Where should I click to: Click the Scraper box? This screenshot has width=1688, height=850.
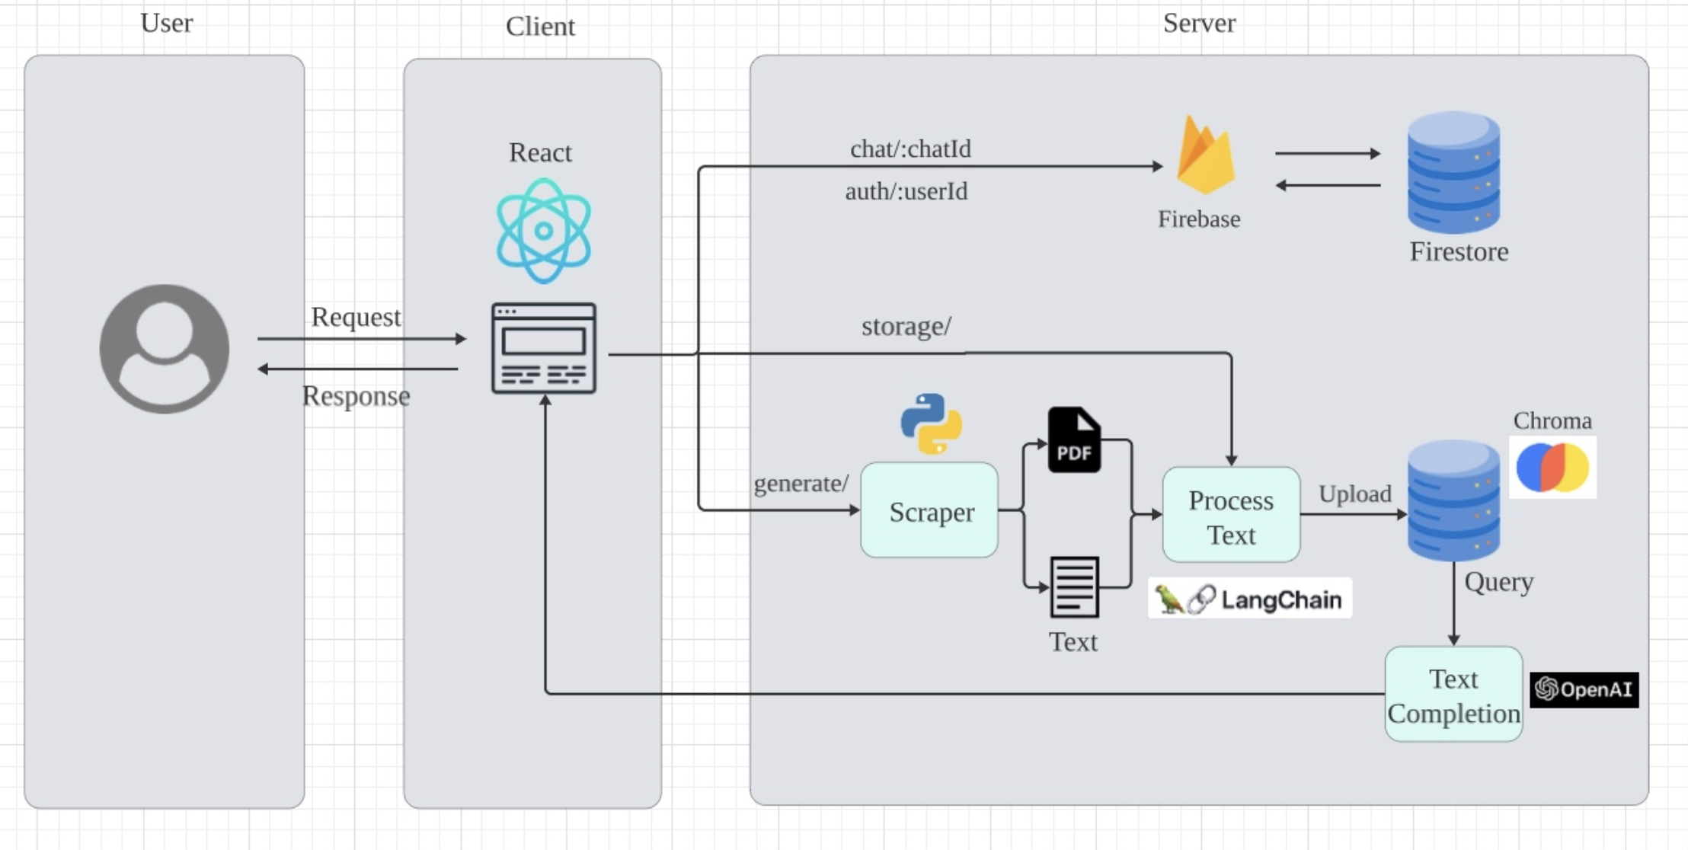coord(929,510)
